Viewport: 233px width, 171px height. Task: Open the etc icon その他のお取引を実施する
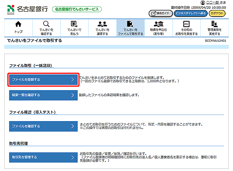[x=186, y=24]
